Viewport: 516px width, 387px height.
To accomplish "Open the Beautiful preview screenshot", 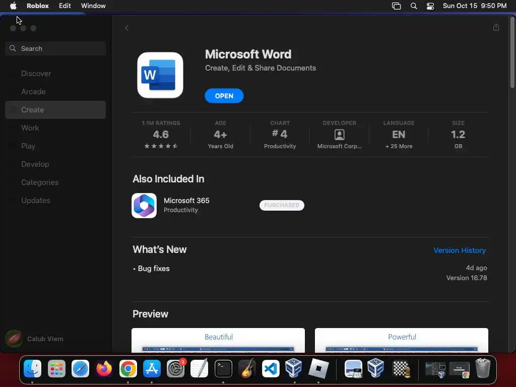I will point(218,340).
